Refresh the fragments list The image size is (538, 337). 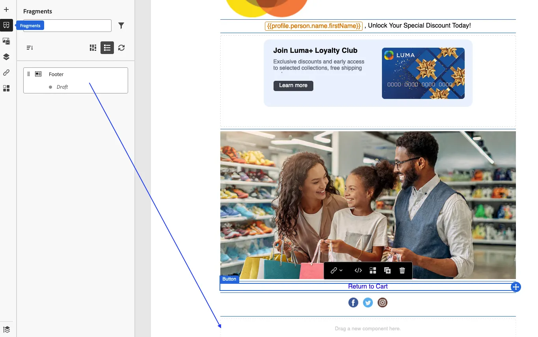[x=121, y=48]
